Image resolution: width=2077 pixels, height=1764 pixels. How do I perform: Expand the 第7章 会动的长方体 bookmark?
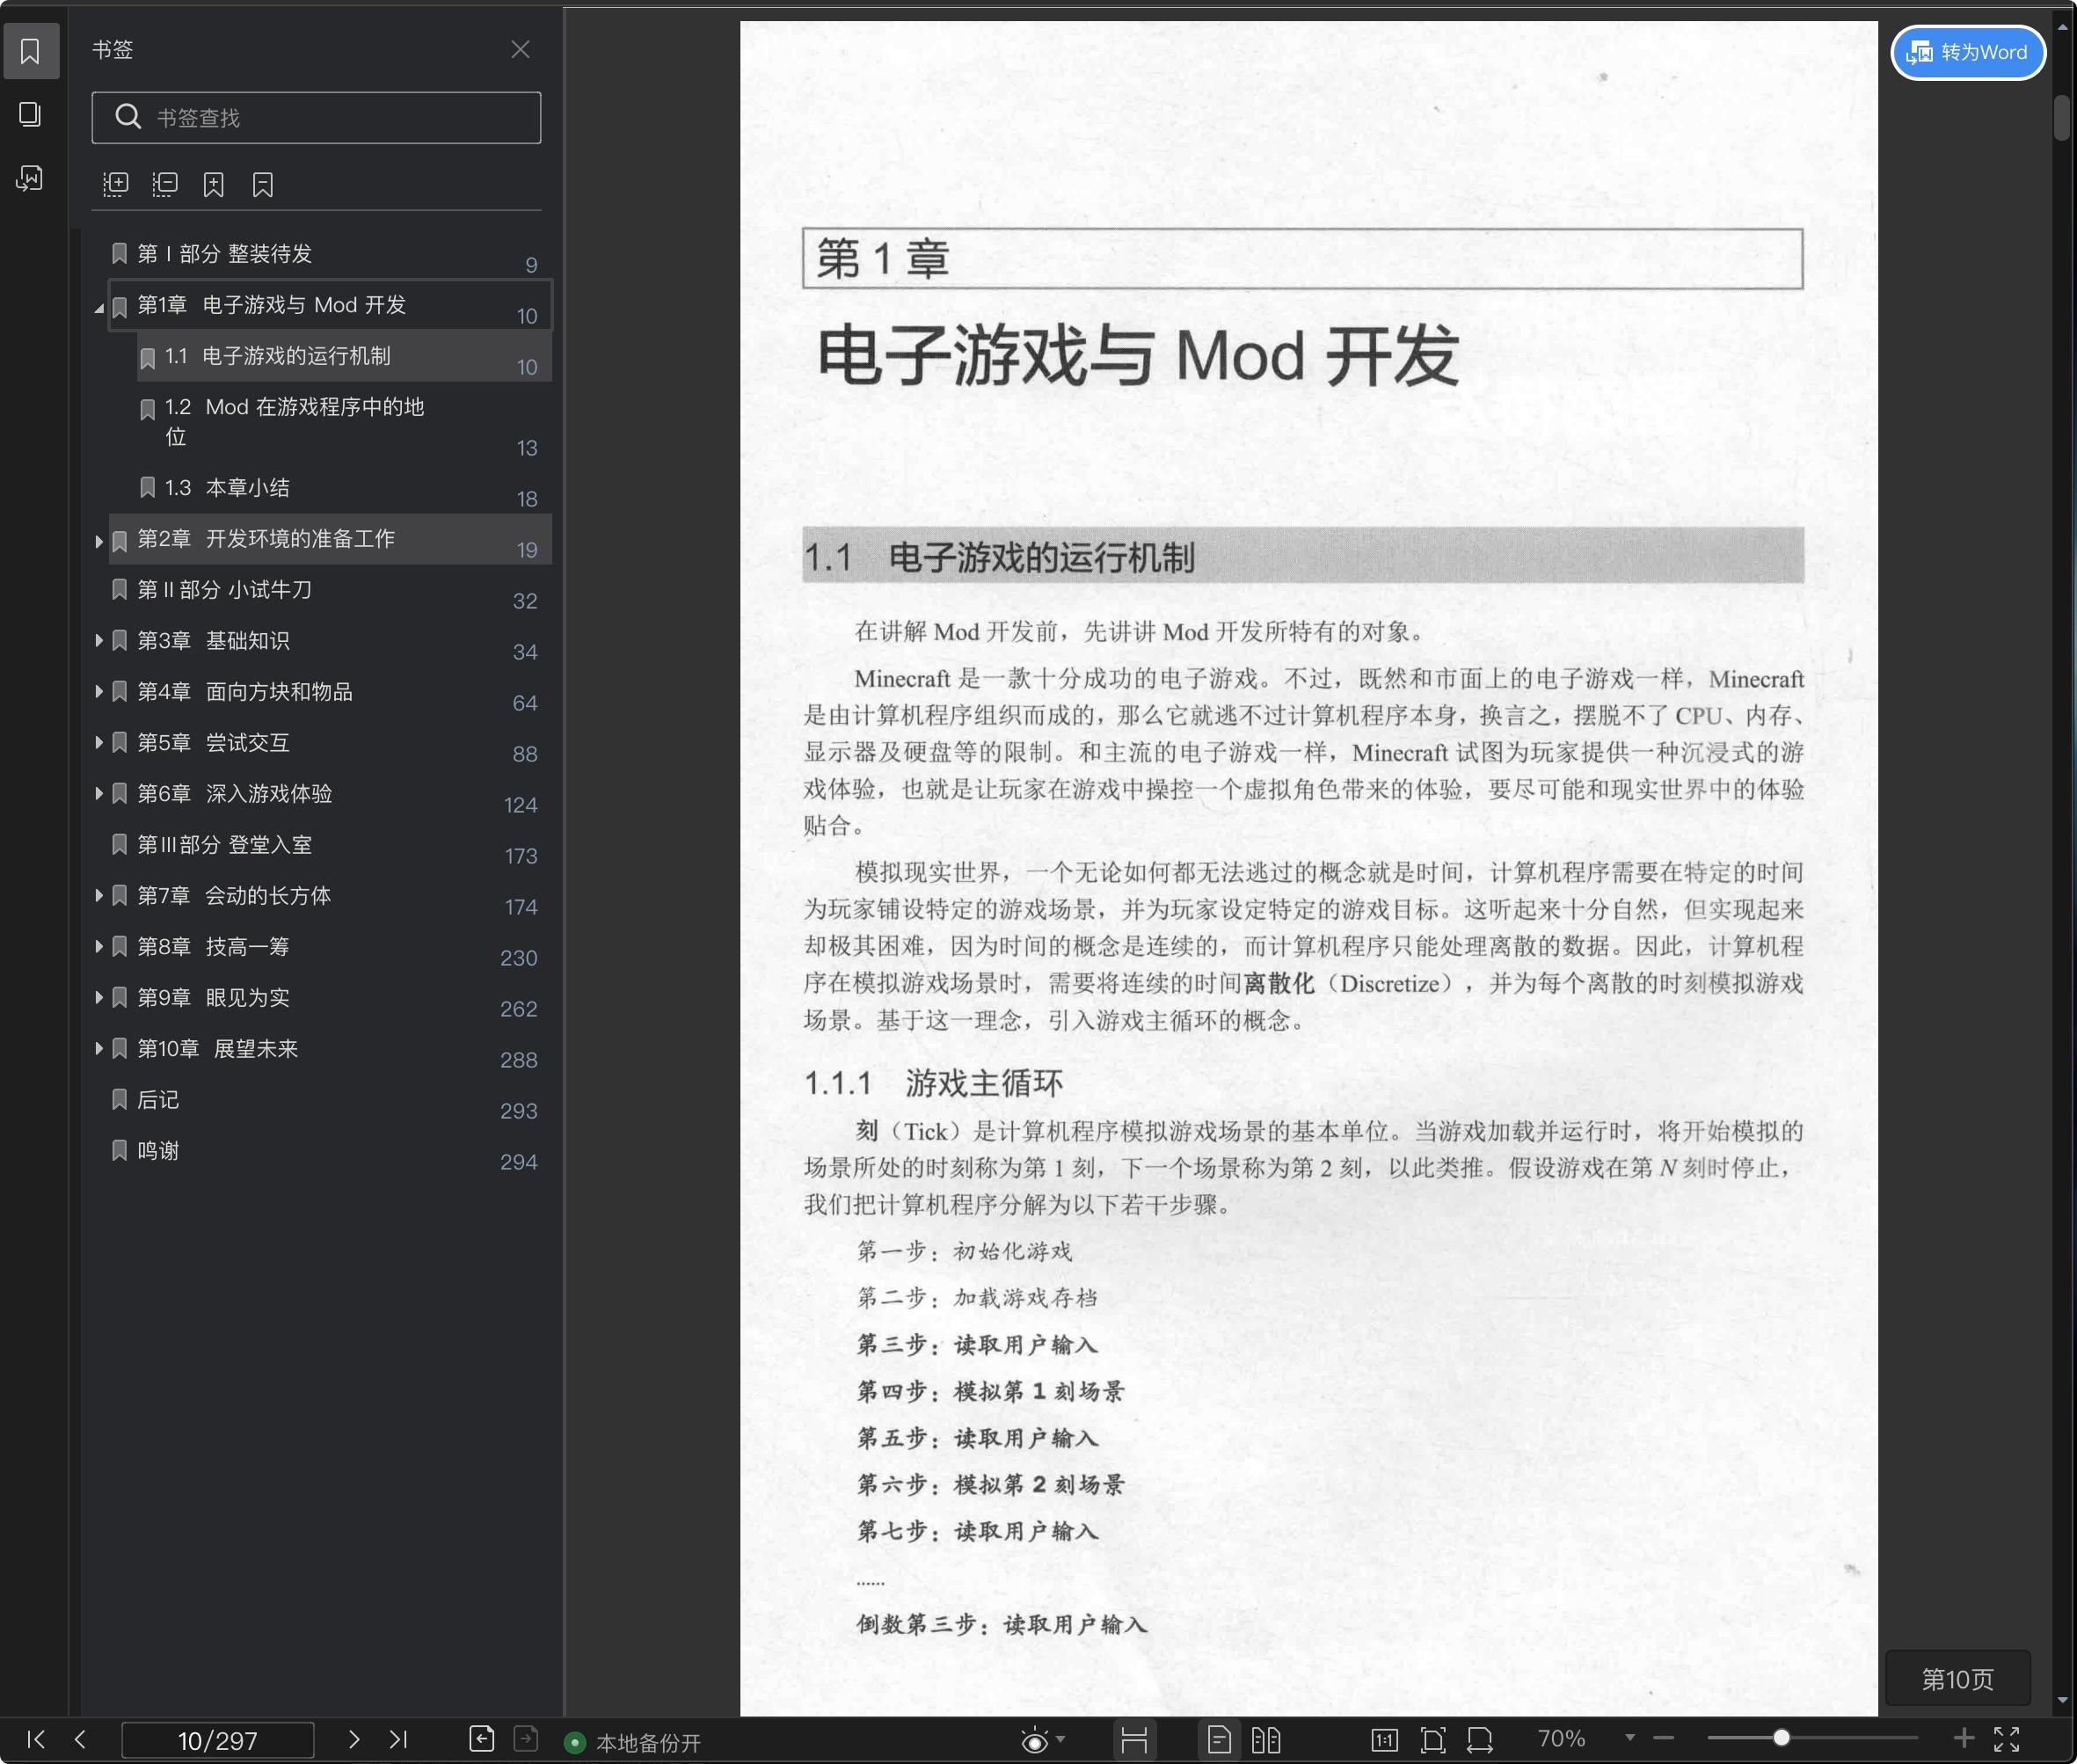point(99,895)
